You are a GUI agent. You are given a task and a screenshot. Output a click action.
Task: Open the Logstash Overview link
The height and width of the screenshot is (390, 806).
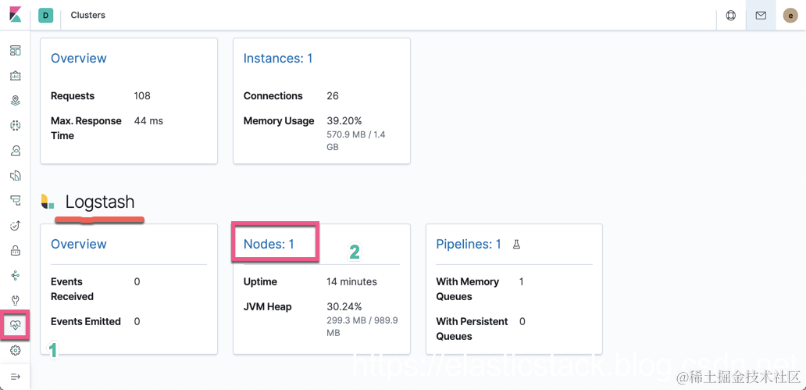point(79,244)
